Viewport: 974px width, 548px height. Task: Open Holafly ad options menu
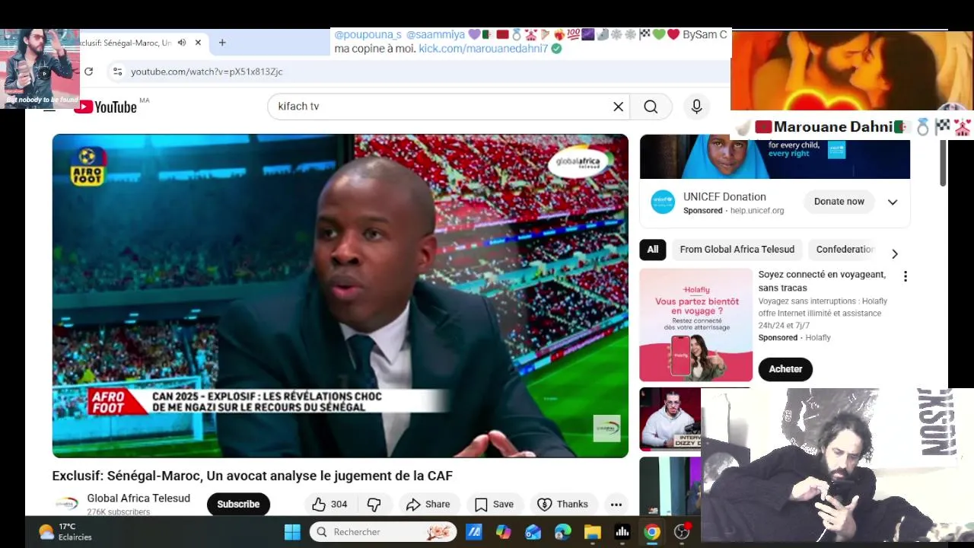pos(906,276)
